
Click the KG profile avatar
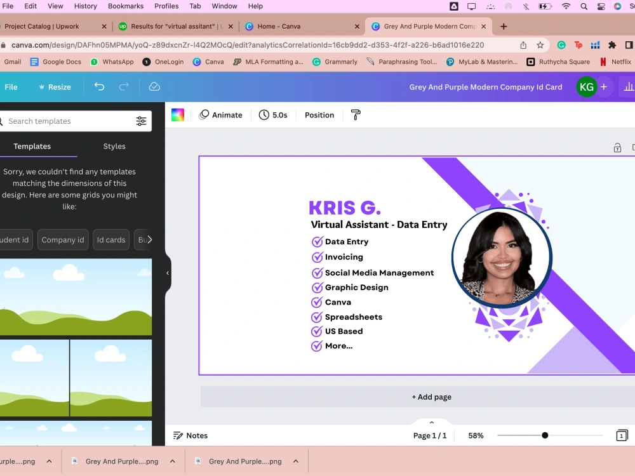586,87
